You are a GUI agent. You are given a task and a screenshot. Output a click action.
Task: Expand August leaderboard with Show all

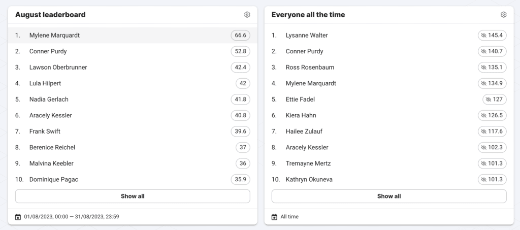pos(133,196)
